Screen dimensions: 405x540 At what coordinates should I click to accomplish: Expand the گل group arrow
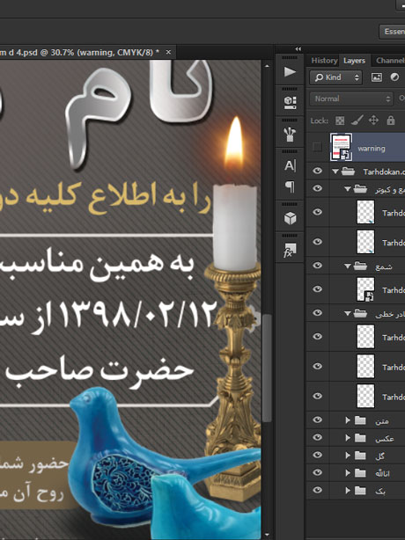pyautogui.click(x=348, y=456)
